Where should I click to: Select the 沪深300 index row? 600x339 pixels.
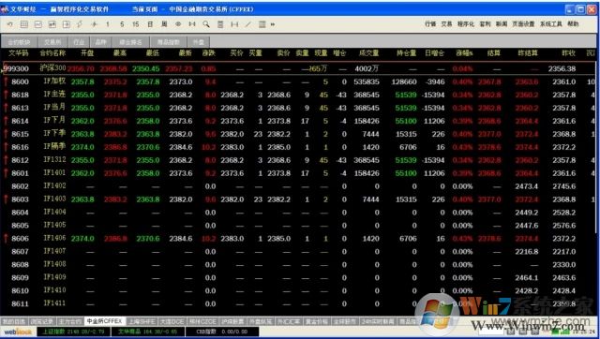[x=298, y=68]
